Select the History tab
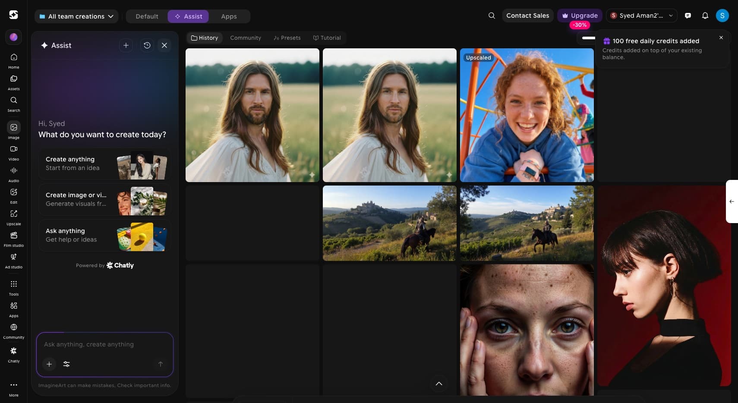The height and width of the screenshot is (403, 738). click(x=205, y=38)
